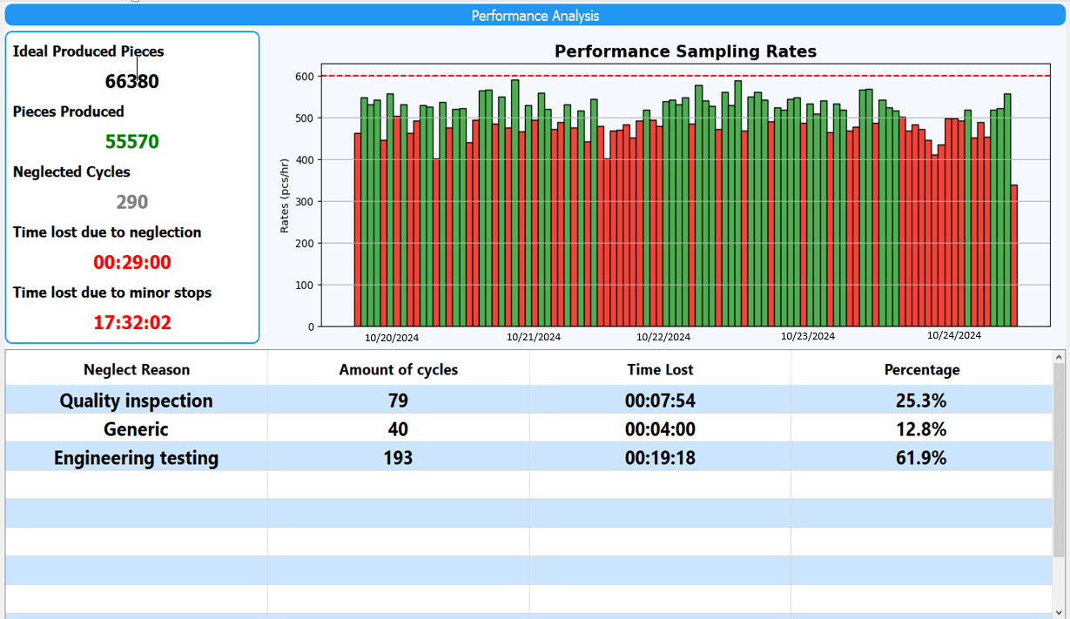Click the 193 cycles cell
The height and width of the screenshot is (619, 1070).
[x=399, y=458]
